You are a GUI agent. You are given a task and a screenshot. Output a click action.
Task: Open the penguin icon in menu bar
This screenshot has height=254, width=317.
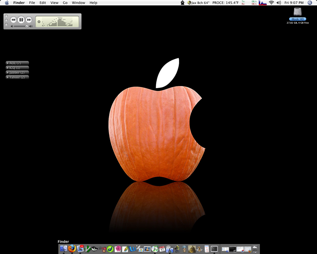pyautogui.click(x=183, y=3)
